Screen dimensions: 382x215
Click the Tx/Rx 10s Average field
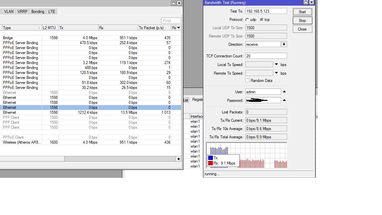(266, 129)
